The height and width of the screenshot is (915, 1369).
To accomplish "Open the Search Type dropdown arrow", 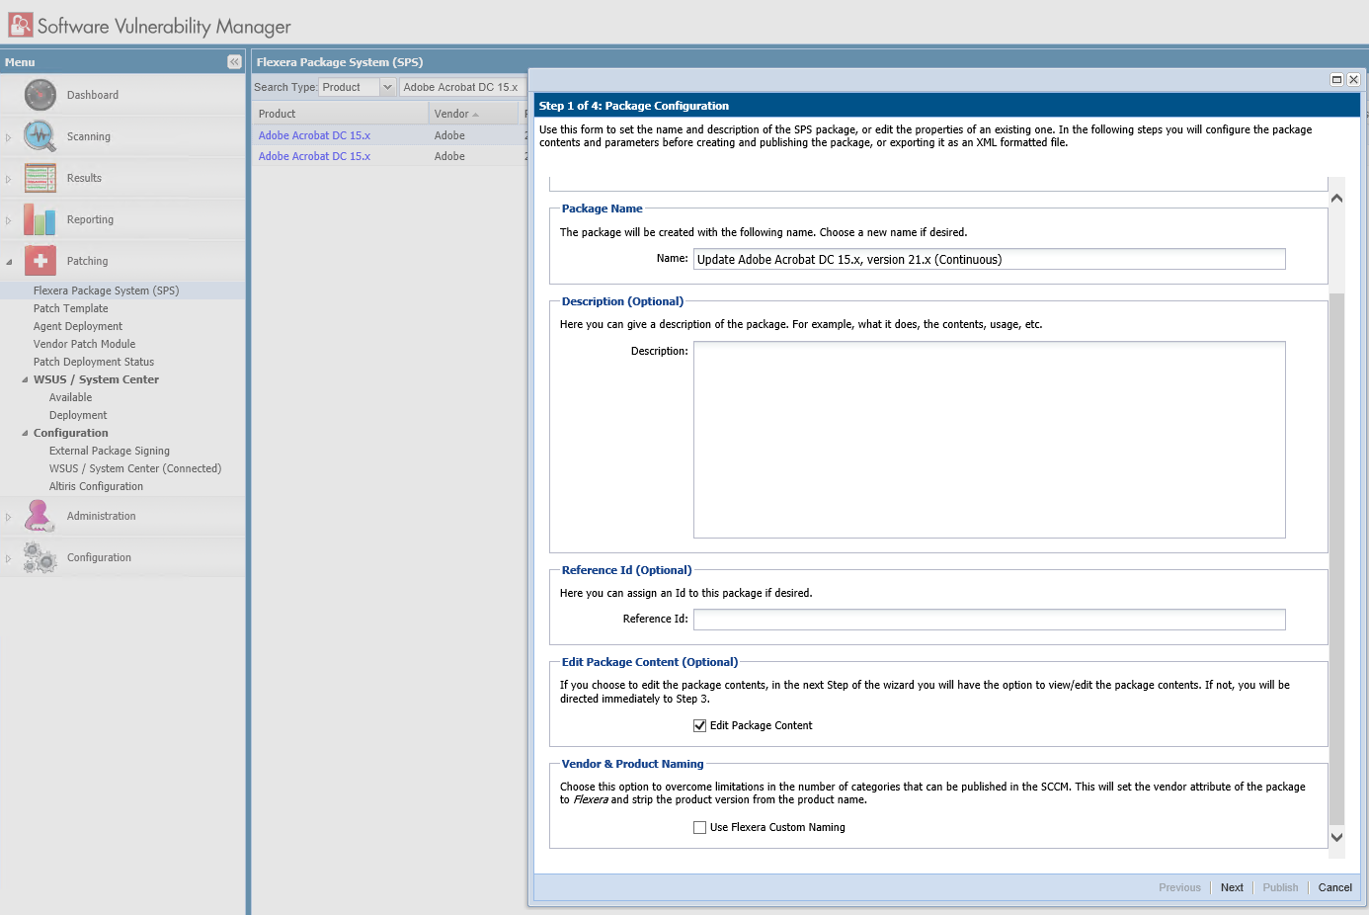I will (387, 87).
